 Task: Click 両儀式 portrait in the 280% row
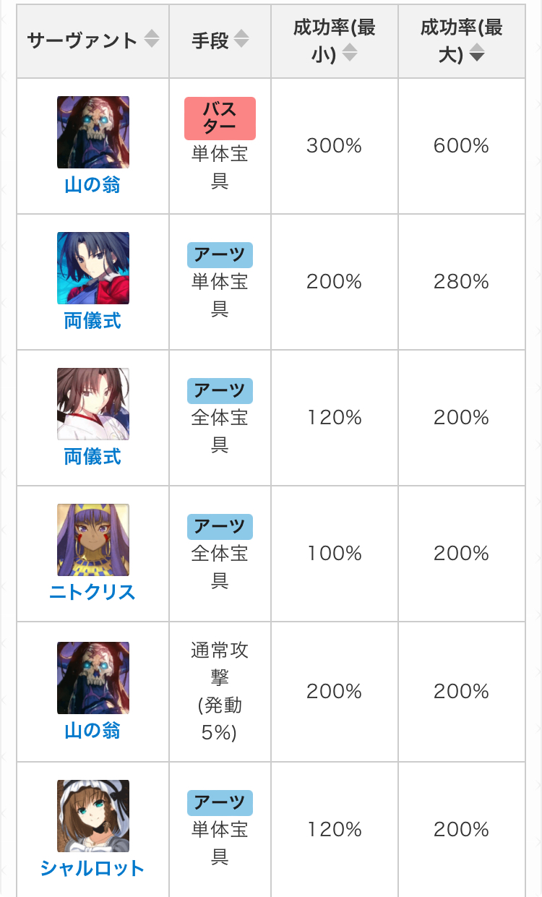pos(93,268)
